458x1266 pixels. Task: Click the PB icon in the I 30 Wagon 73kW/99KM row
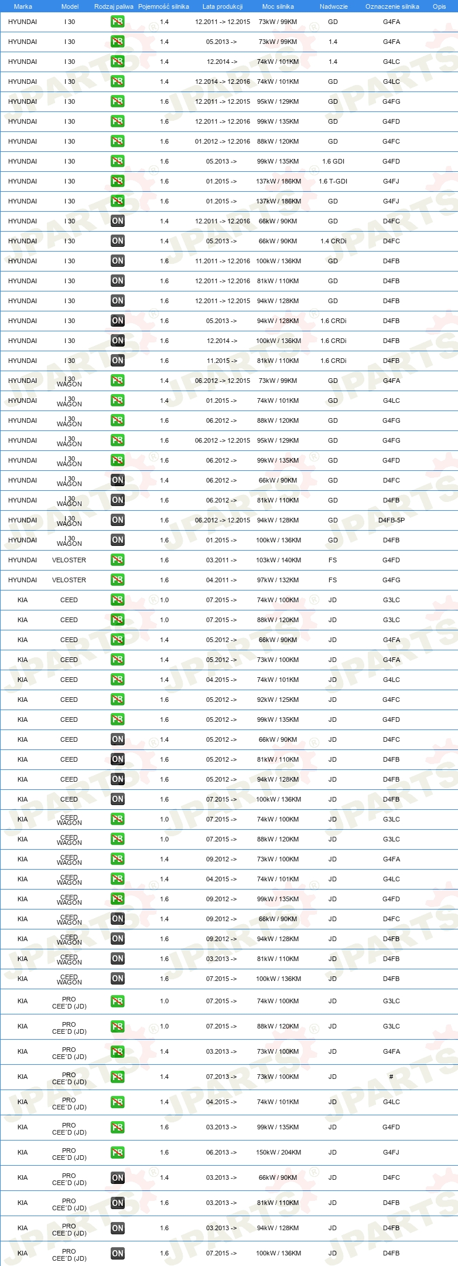coord(118,381)
